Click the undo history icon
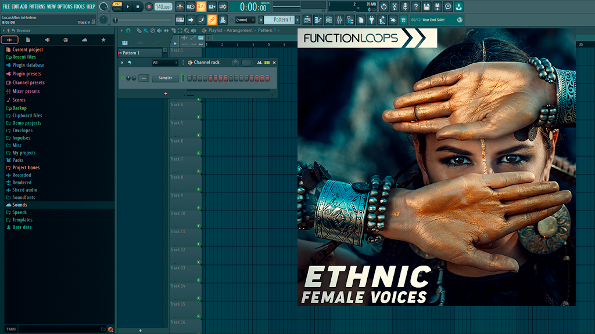 [x=383, y=6]
